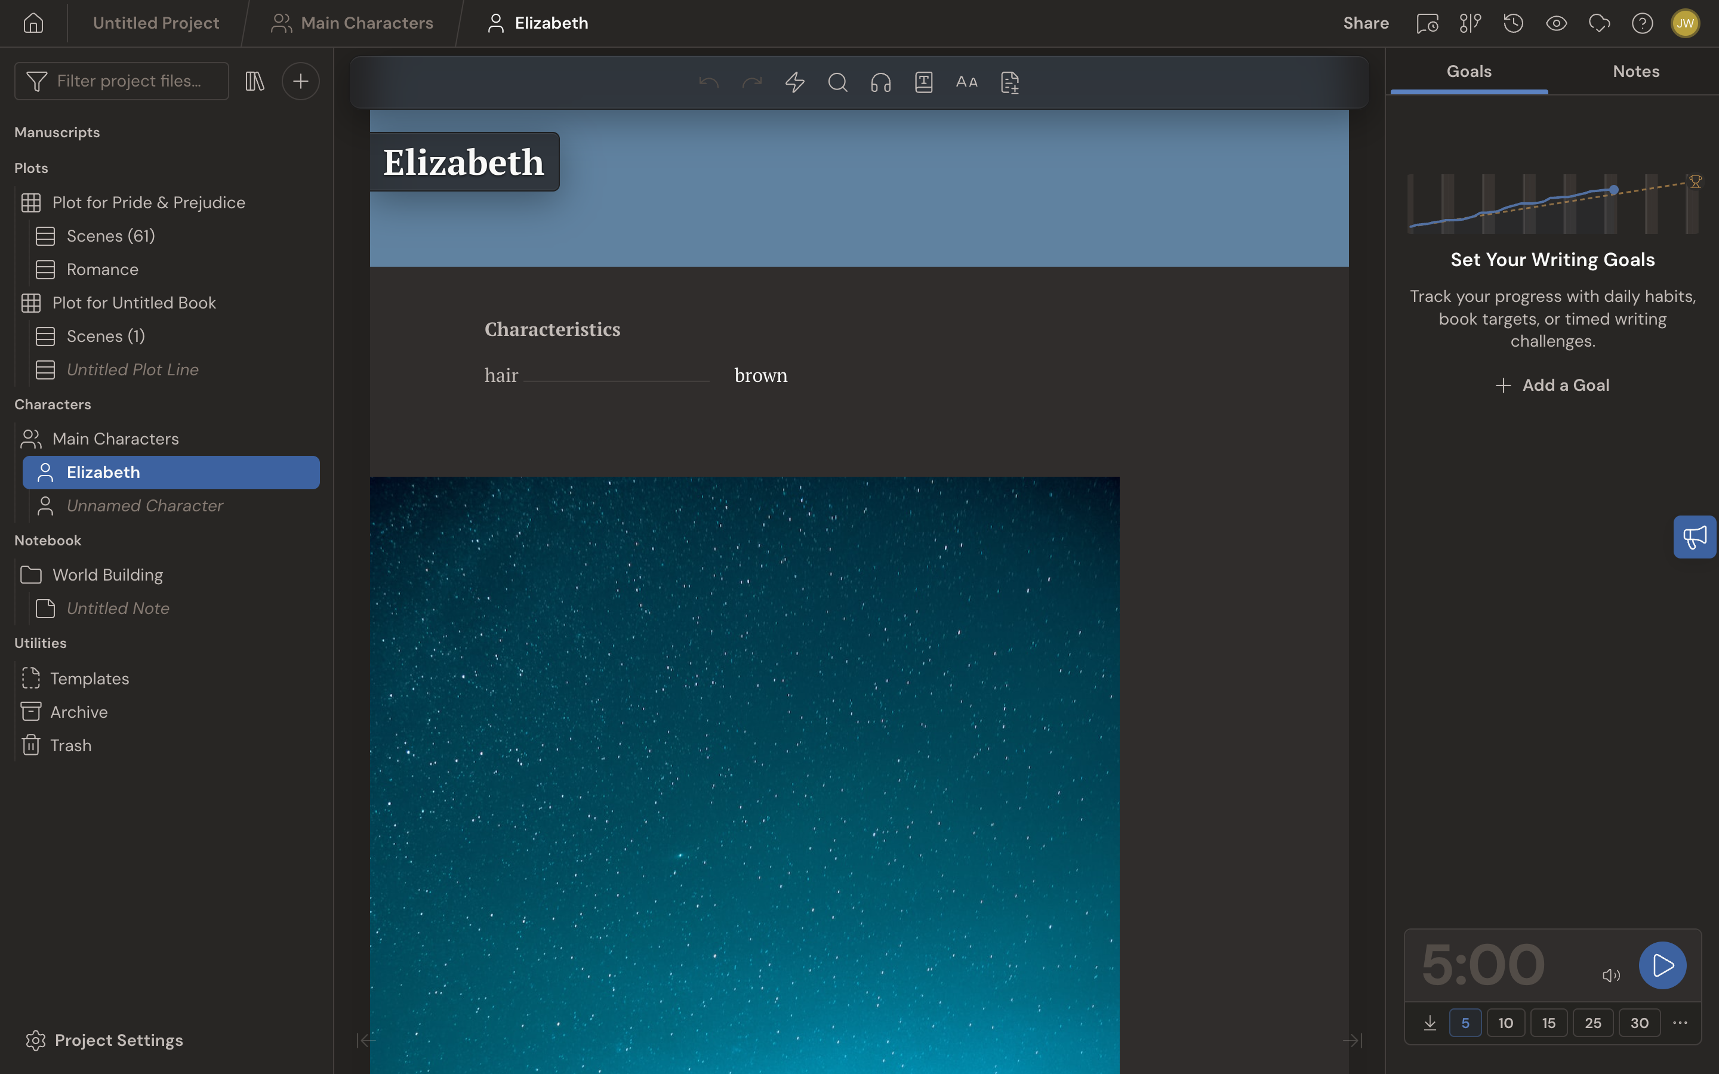Viewport: 1719px width, 1074px height.
Task: Click the hair attribute label
Action: (x=501, y=375)
